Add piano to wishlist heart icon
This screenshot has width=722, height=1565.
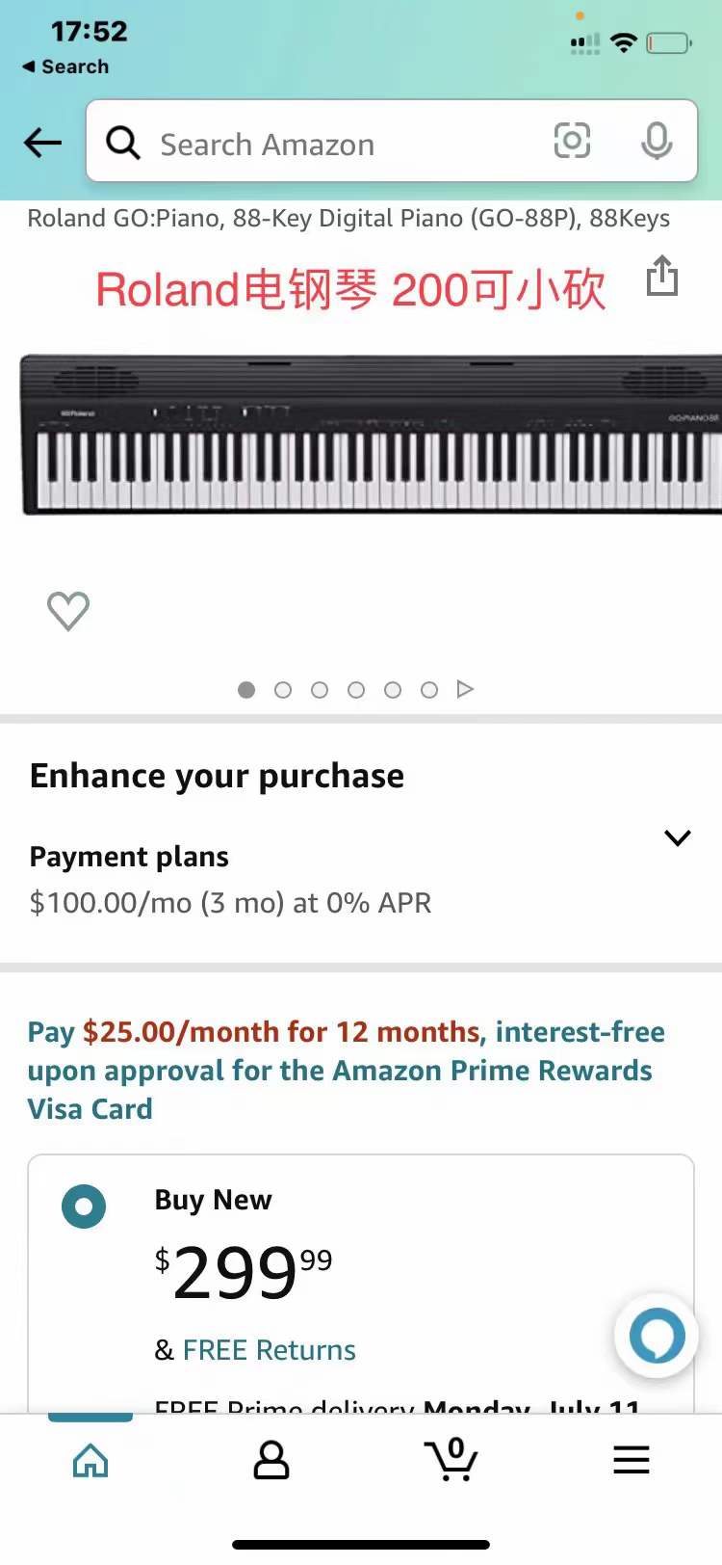(x=68, y=611)
